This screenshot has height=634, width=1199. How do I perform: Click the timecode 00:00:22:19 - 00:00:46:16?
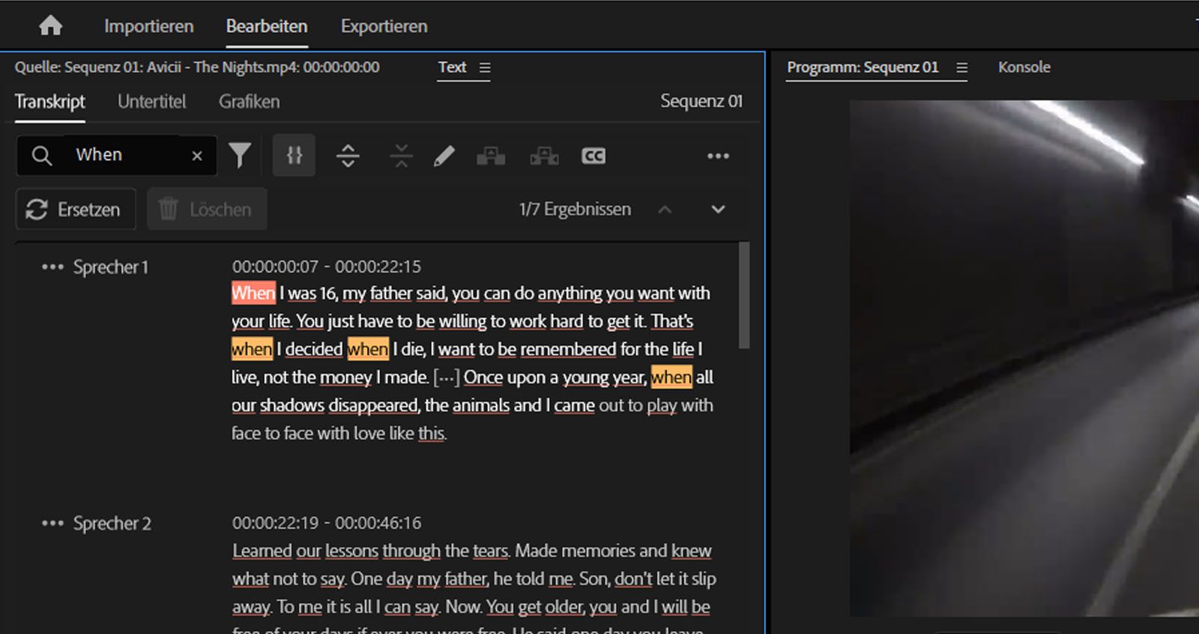[327, 522]
